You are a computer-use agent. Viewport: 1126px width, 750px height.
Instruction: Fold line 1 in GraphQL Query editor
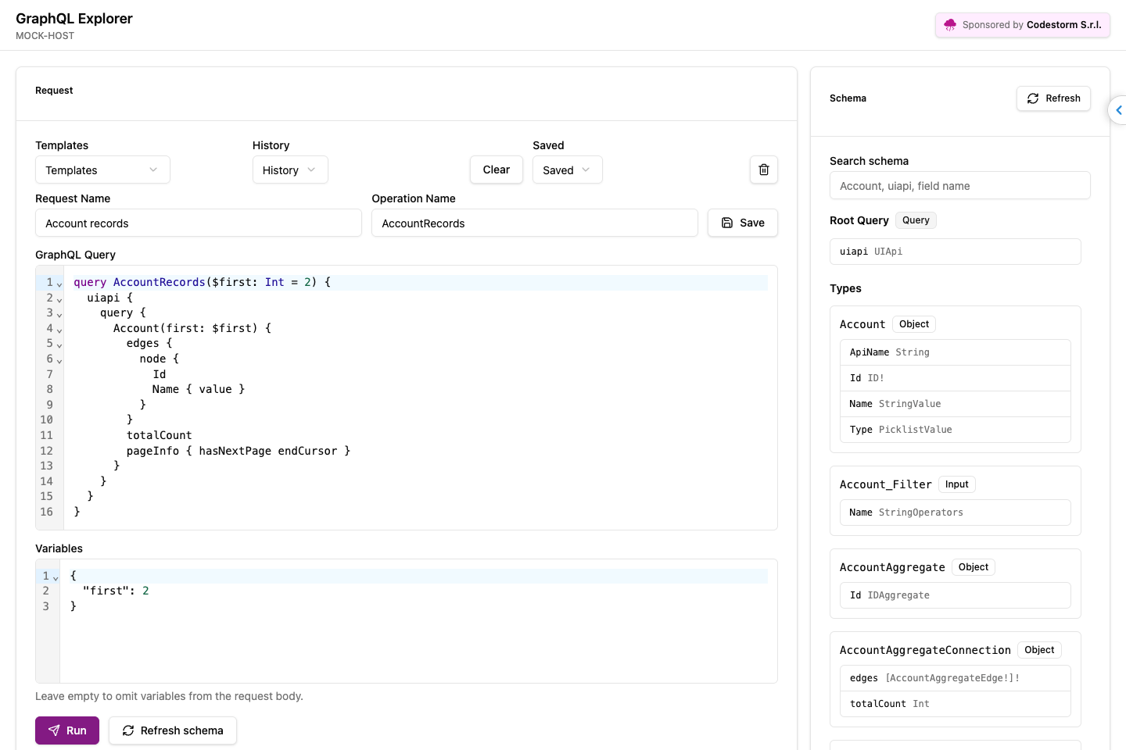tap(59, 284)
